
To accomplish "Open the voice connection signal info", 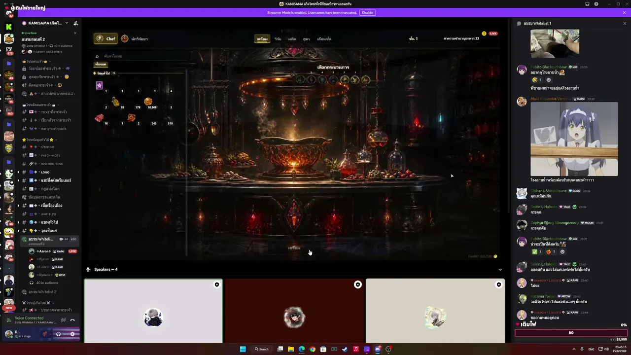I will 8,320.
